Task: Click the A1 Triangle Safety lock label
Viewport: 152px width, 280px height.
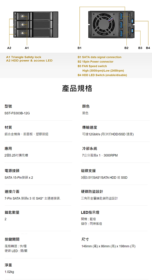Action: [x=24, y=57]
